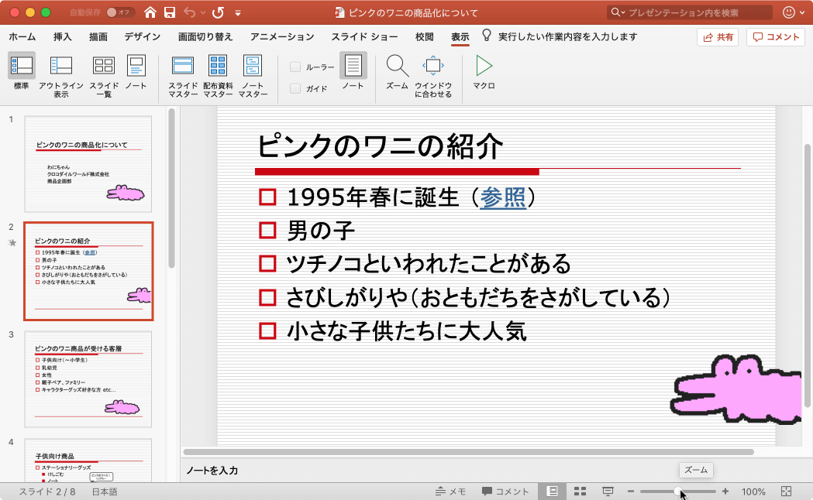
Task: Click the redo/repeat icon
Action: pyautogui.click(x=219, y=12)
